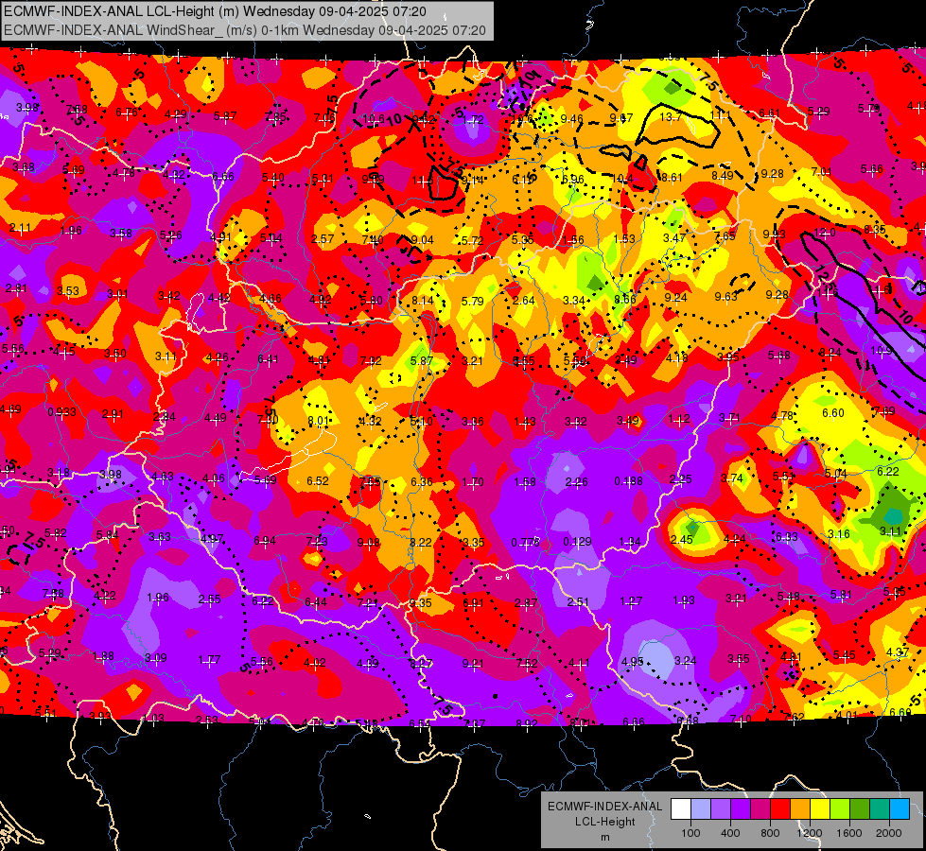Click the legend label '2000'
This screenshot has width=926, height=851.
[x=889, y=833]
